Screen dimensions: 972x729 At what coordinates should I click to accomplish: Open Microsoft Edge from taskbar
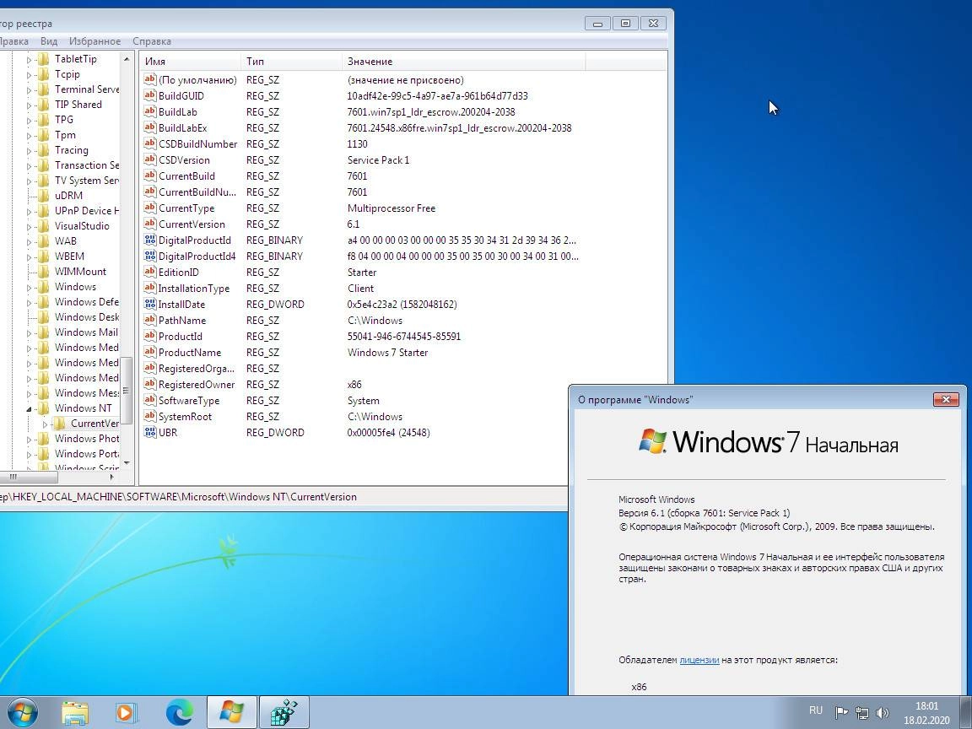click(x=179, y=713)
